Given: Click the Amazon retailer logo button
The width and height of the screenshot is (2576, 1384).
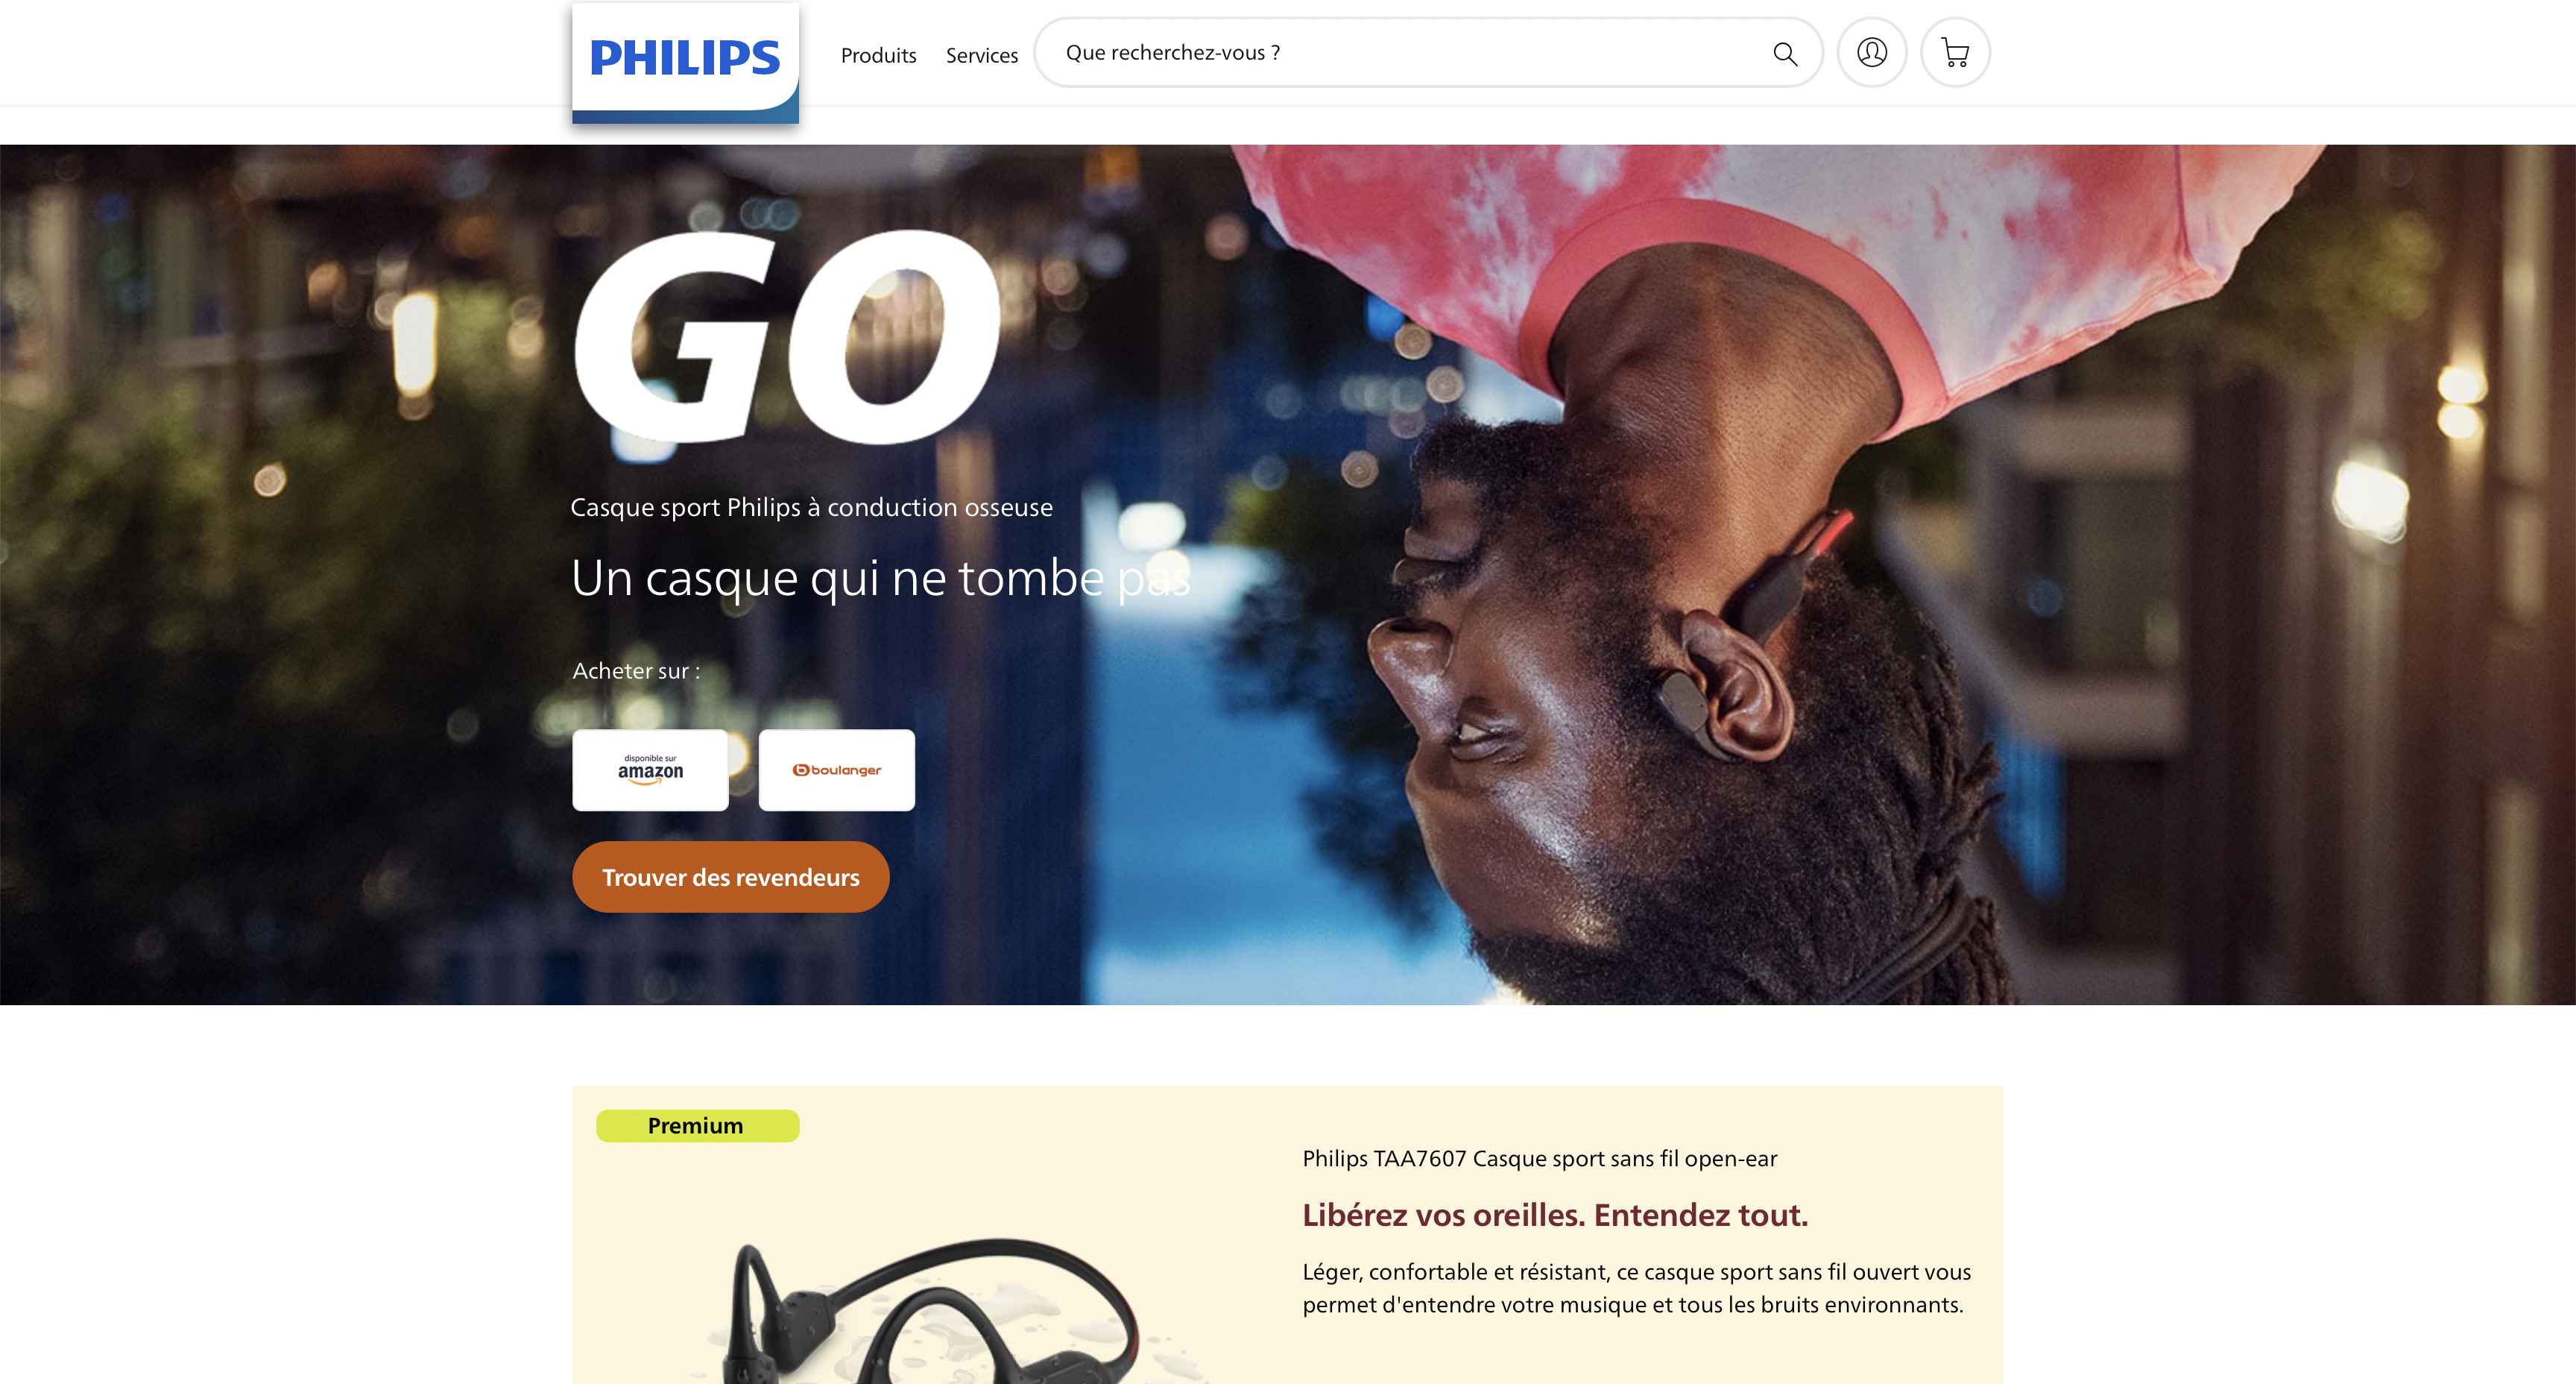Looking at the screenshot, I should (x=650, y=770).
